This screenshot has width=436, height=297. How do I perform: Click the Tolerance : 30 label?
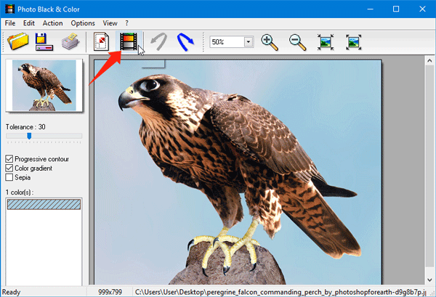click(25, 127)
